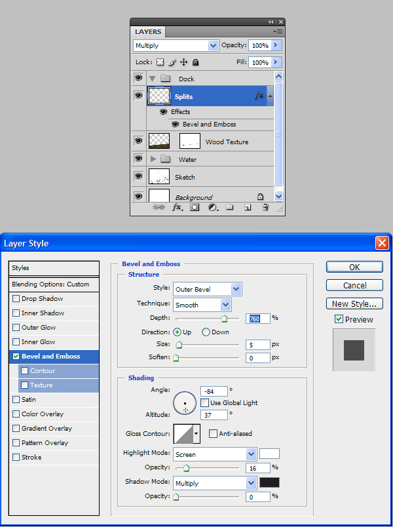Toggle lock transparent pixels icon

[x=160, y=62]
